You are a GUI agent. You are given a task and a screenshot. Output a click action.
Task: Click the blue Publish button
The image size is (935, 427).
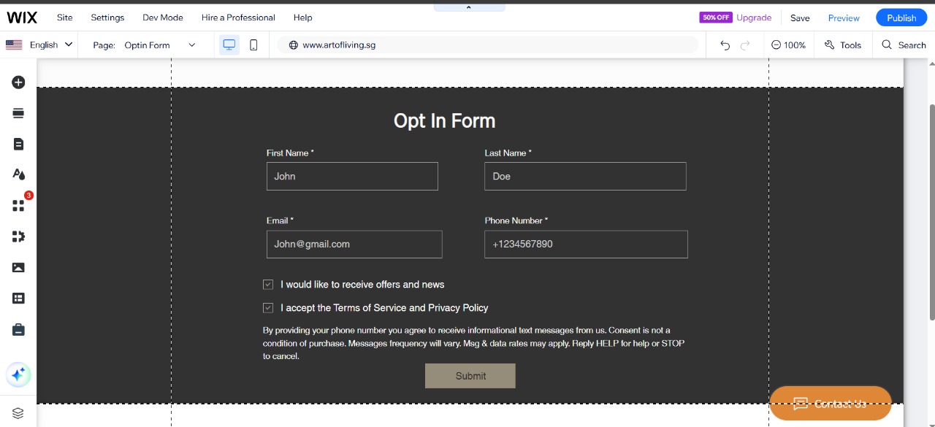pos(901,18)
